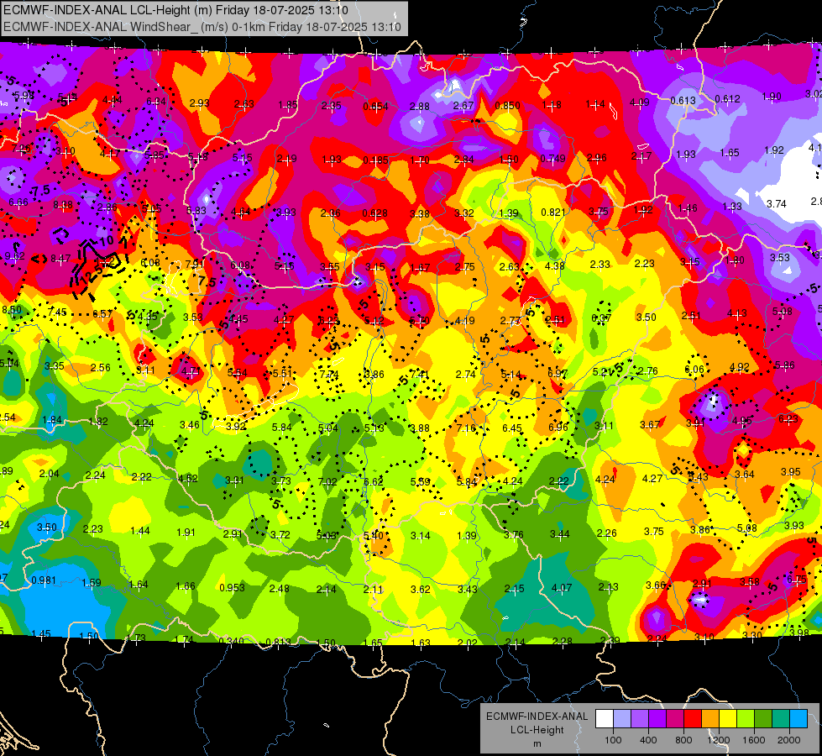822x756 pixels.
Task: Click grid value 3.44
Action: coord(560,534)
